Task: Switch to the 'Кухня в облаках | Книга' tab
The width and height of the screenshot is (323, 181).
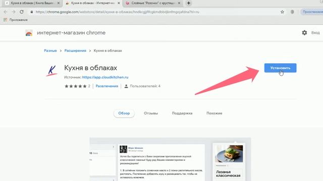Action: point(32,3)
